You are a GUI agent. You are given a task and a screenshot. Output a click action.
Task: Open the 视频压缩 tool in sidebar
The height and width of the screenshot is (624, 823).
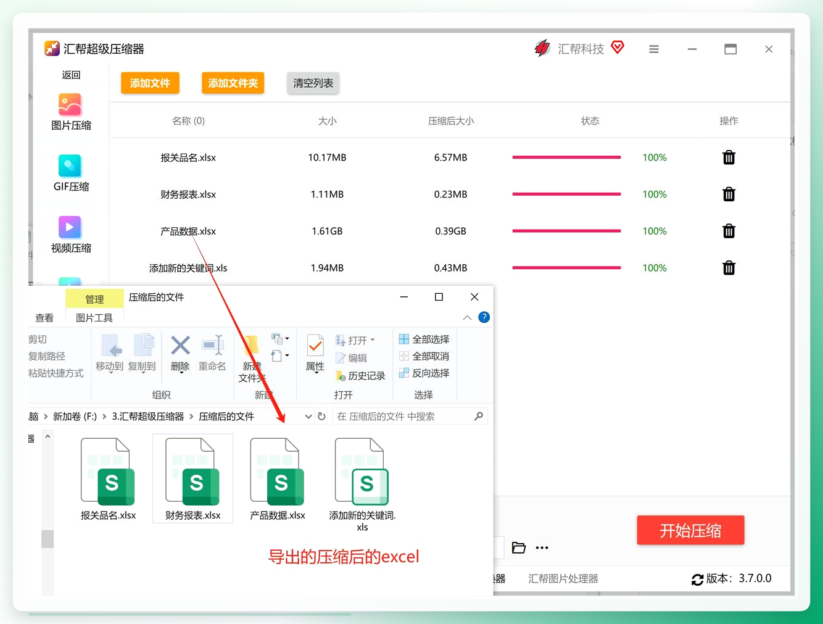(70, 235)
